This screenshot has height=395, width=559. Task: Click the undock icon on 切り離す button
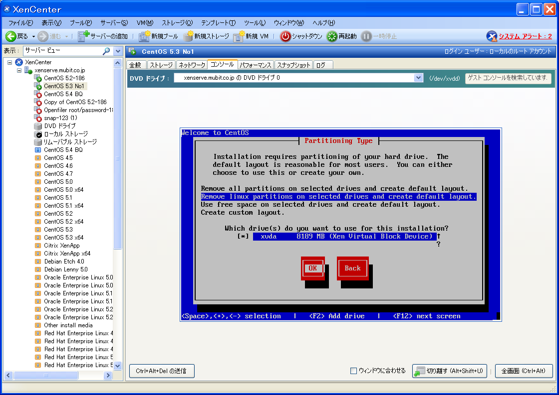tap(420, 371)
